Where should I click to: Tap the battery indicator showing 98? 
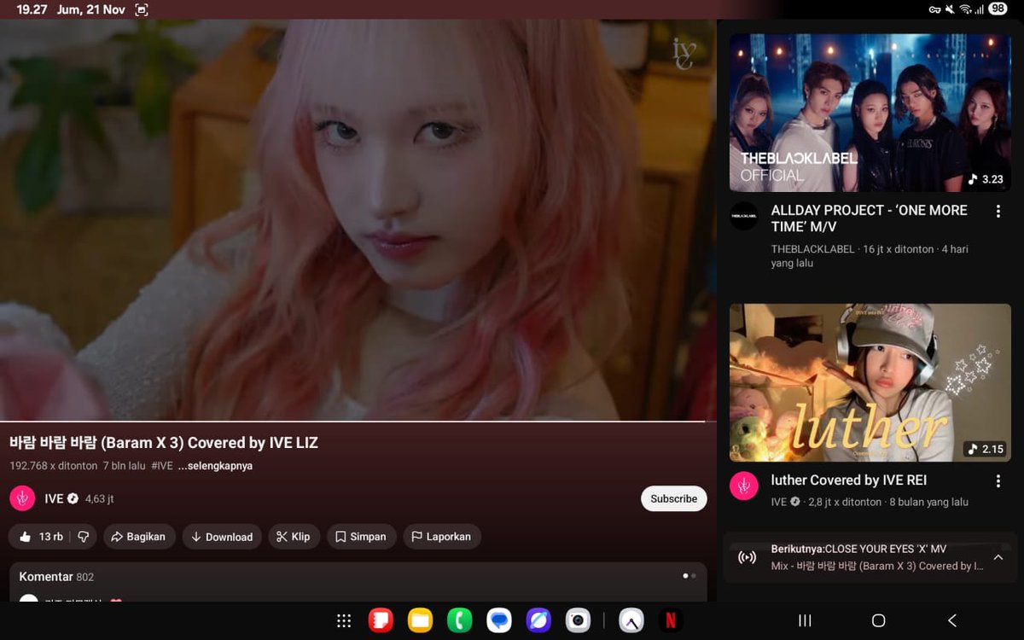click(x=998, y=9)
